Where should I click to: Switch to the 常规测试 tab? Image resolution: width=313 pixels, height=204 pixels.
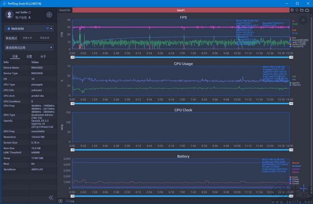pos(11,38)
